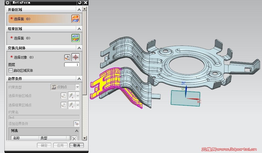
Task: Click the 选择对象 (0) label
Action: pyautogui.click(x=24, y=57)
